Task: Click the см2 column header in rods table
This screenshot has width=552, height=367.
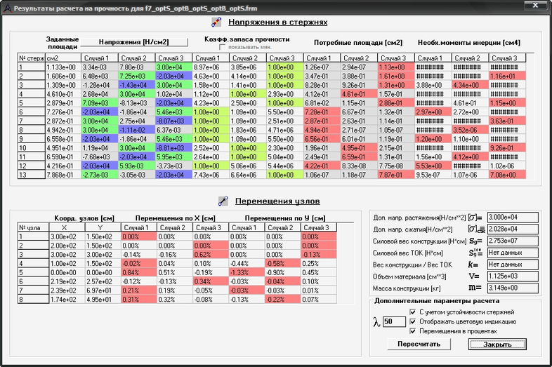Action: pos(63,58)
